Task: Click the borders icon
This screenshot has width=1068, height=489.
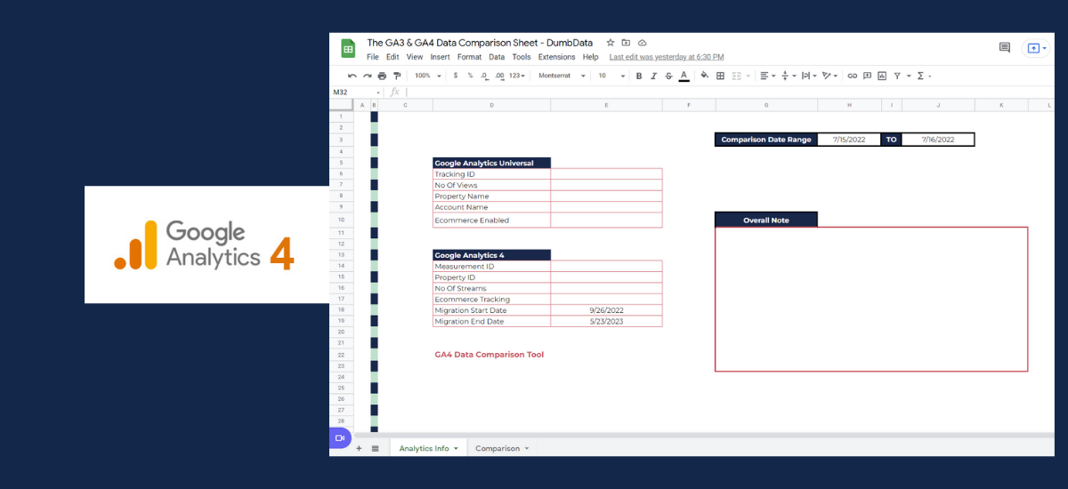Action: click(720, 76)
